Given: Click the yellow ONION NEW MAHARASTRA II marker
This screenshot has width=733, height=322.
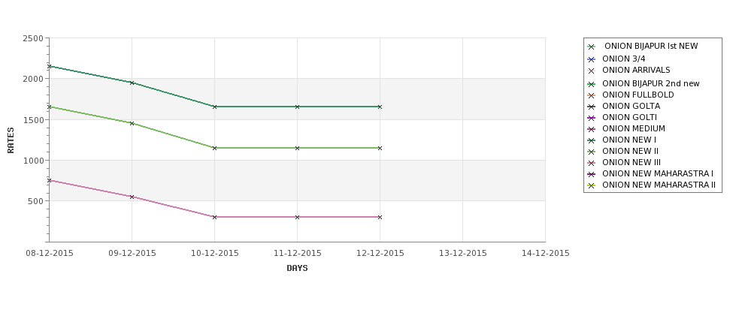Looking at the screenshot, I should point(592,185).
